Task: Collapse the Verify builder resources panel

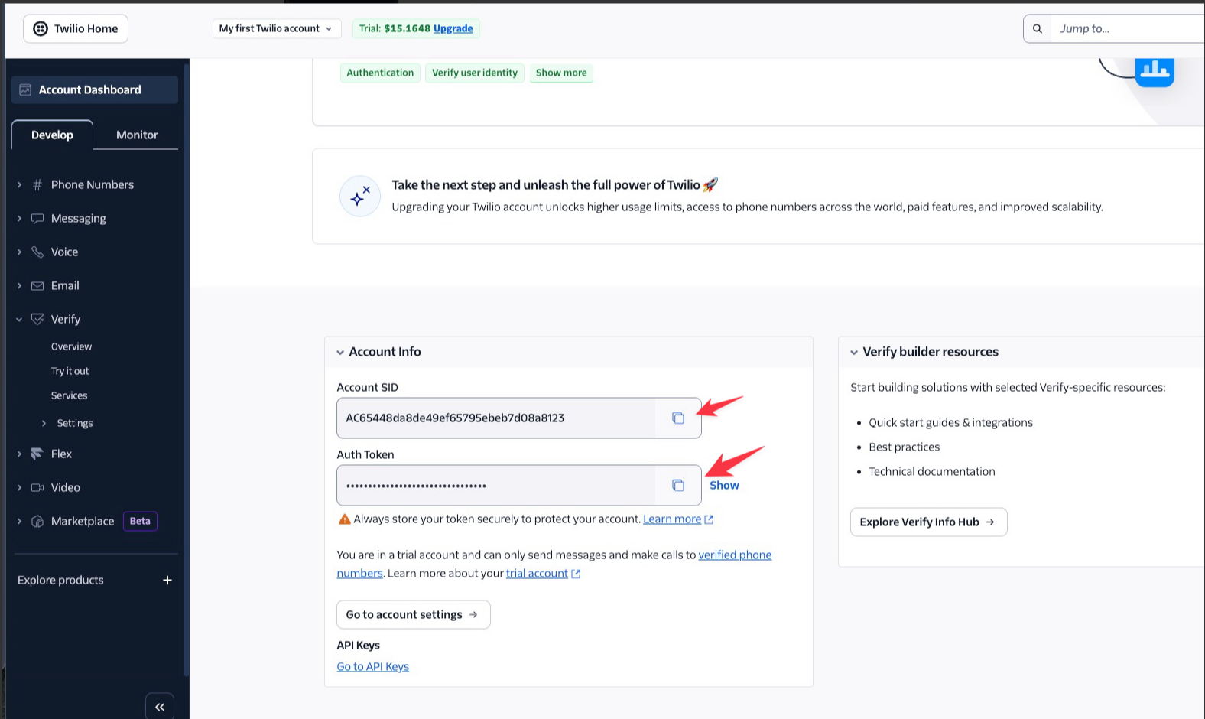Action: point(854,352)
